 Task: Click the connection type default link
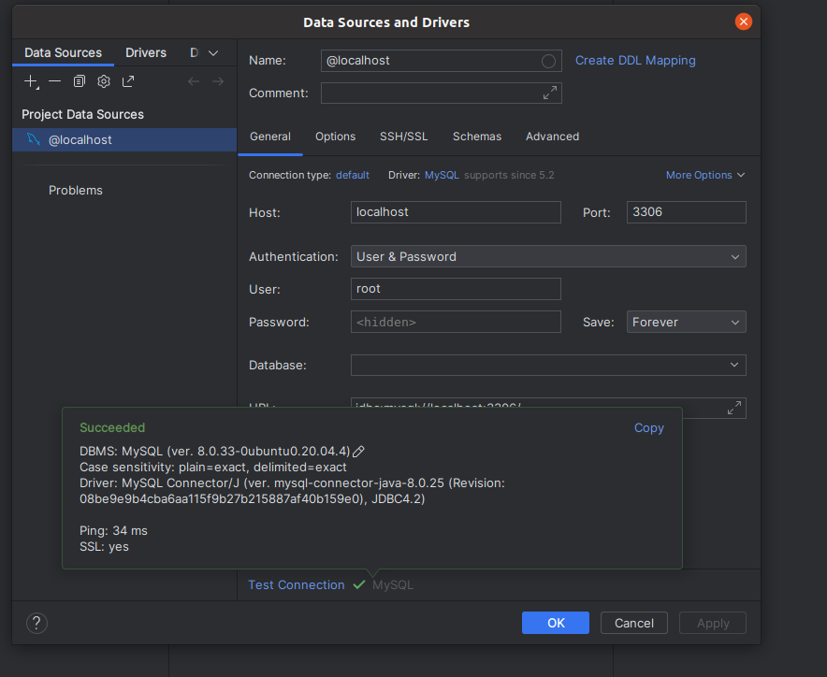pyautogui.click(x=353, y=175)
